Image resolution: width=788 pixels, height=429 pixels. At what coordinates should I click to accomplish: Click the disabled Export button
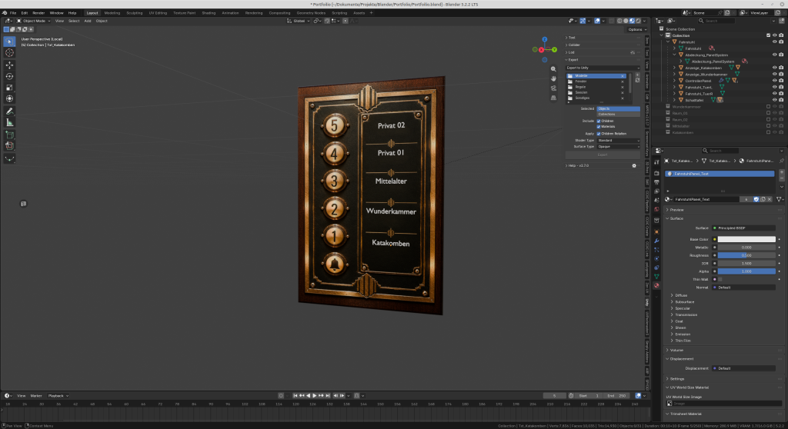pyautogui.click(x=603, y=155)
